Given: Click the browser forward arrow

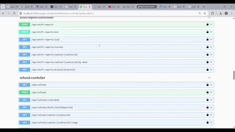Looking at the screenshot, I should click(9, 13).
